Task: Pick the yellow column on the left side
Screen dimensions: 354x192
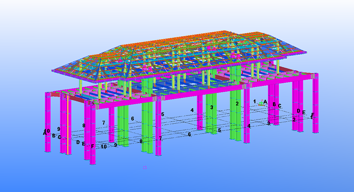Action: coord(68,128)
